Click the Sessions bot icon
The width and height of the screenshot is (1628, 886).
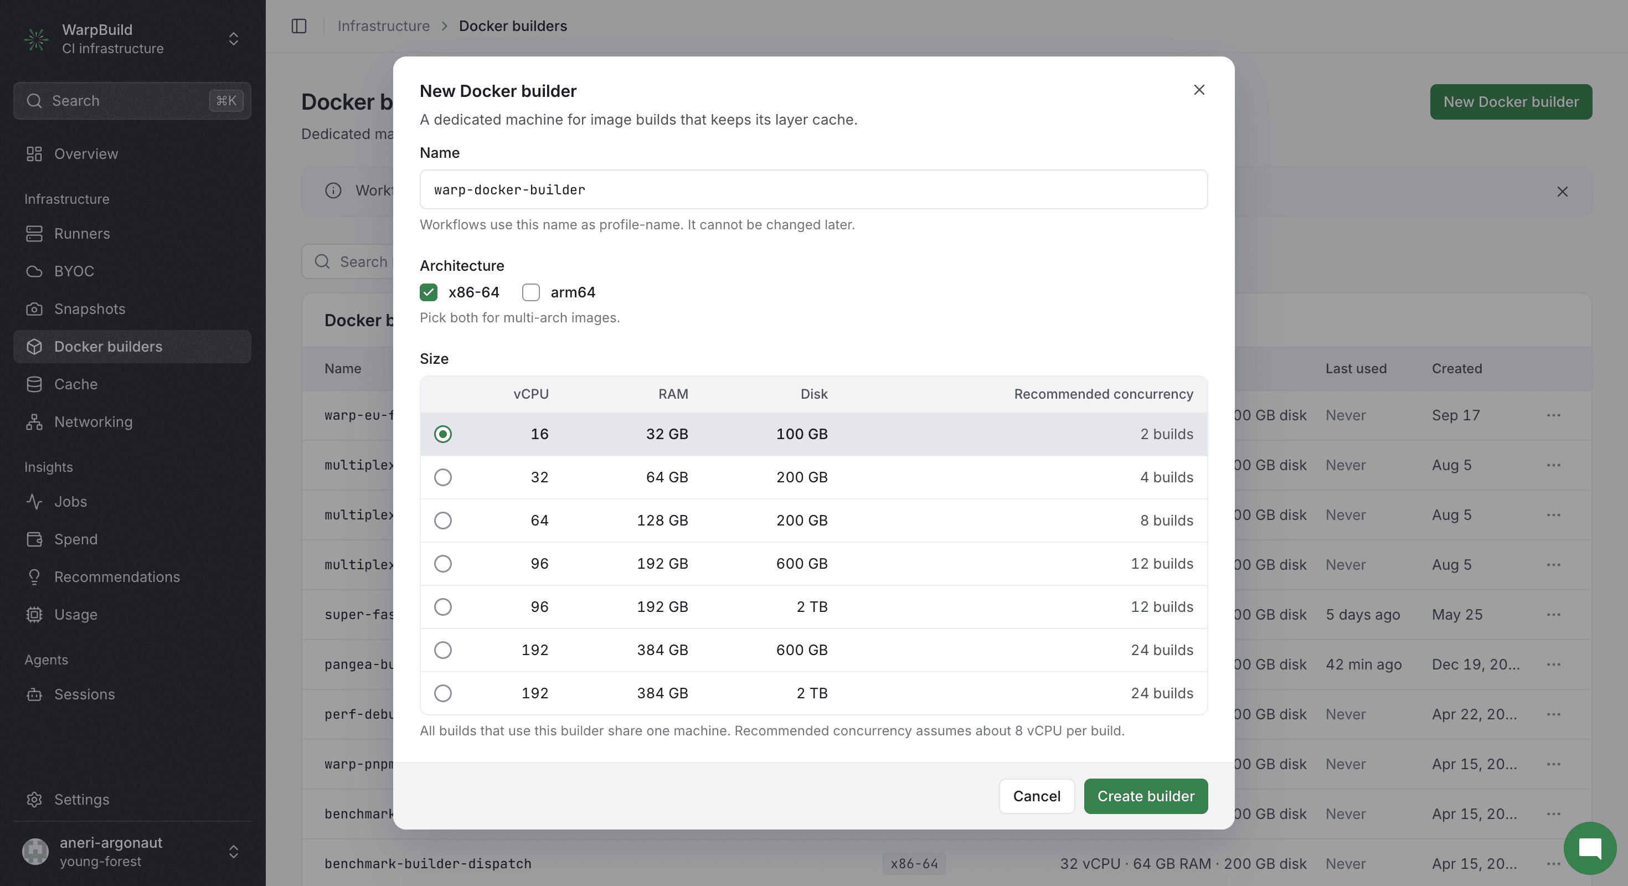[x=34, y=694]
